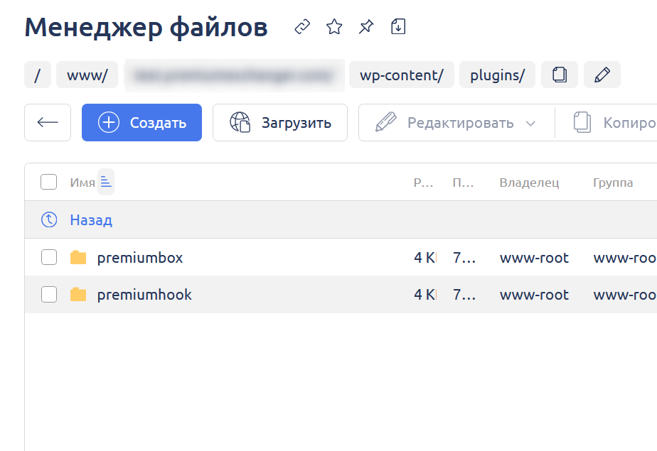Viewport: 657px width, 451px height.
Task: Click the Назад link in file list
Action: click(x=91, y=220)
